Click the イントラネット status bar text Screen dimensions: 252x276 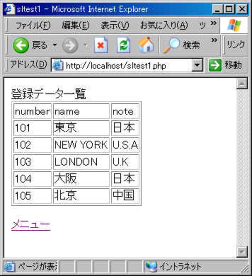(180, 267)
